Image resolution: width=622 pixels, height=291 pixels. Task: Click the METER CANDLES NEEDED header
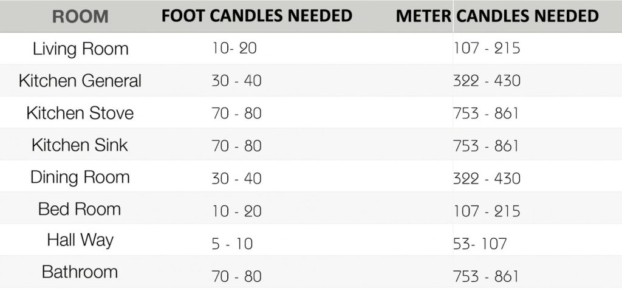497,16
